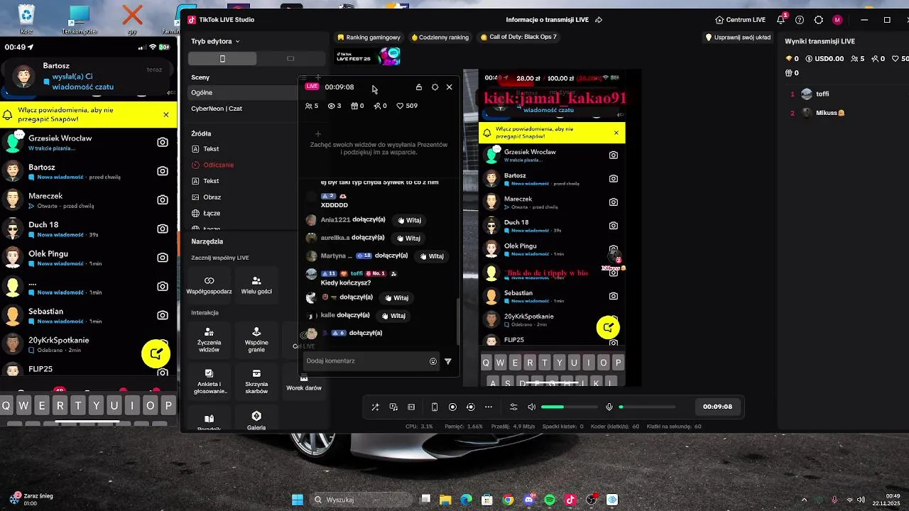Open the Współgospodarz co-host tool

[209, 285]
